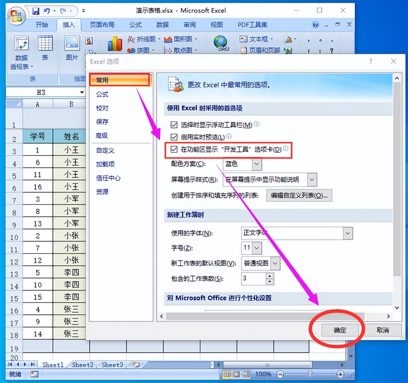
Task: Insert an area chart (面积图)
Action: coord(181,39)
